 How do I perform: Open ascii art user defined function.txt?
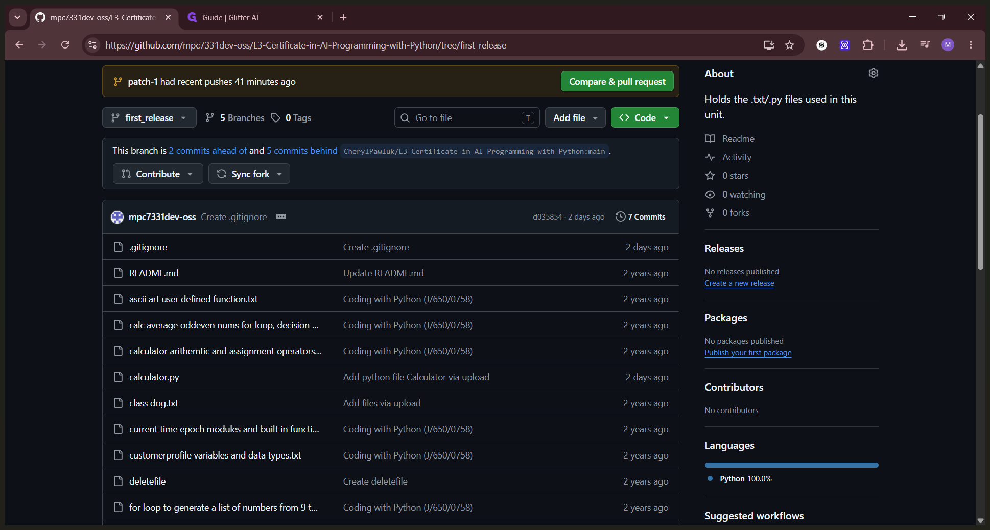[x=193, y=299]
